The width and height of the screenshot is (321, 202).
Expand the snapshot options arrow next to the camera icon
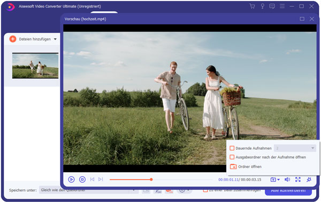pyautogui.click(x=278, y=180)
